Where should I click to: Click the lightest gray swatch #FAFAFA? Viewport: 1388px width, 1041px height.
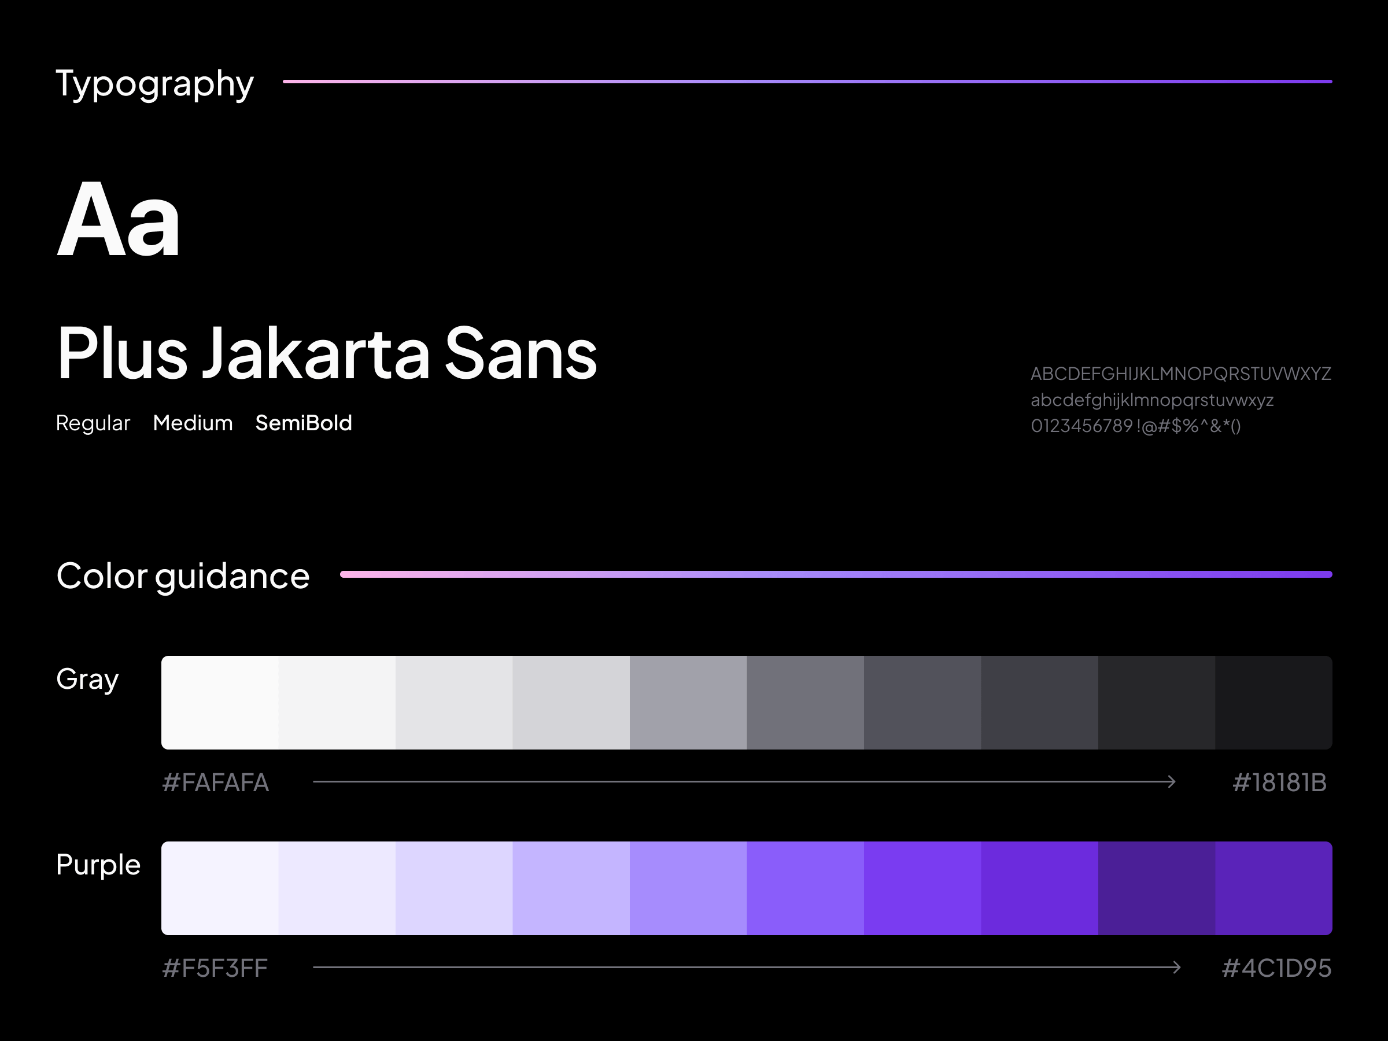(x=220, y=702)
